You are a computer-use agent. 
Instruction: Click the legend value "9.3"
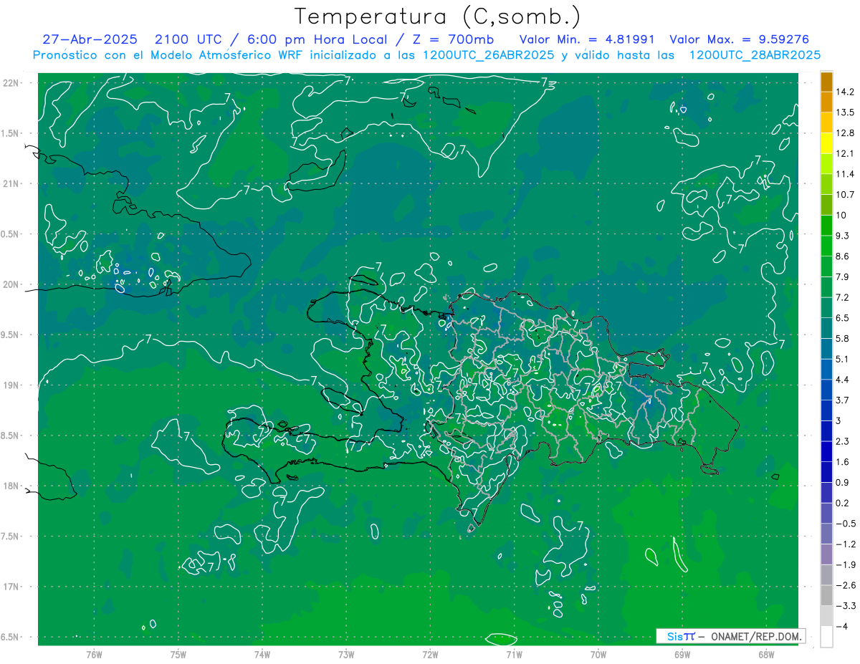coord(844,236)
